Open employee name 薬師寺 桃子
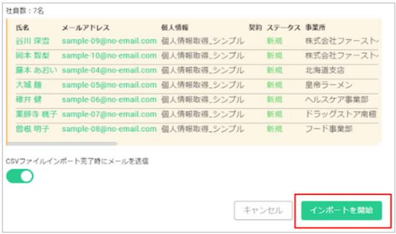 point(36,114)
